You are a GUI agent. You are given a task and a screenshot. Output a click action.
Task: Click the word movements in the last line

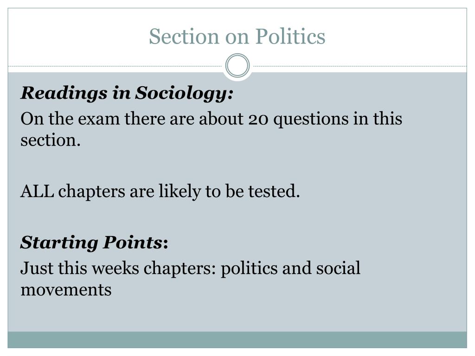click(66, 290)
